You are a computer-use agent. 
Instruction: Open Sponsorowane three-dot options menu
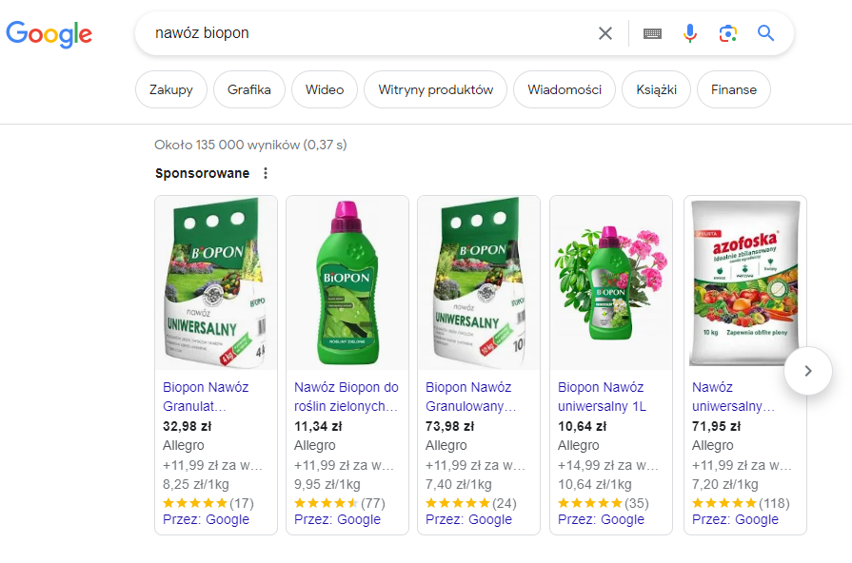click(x=266, y=173)
